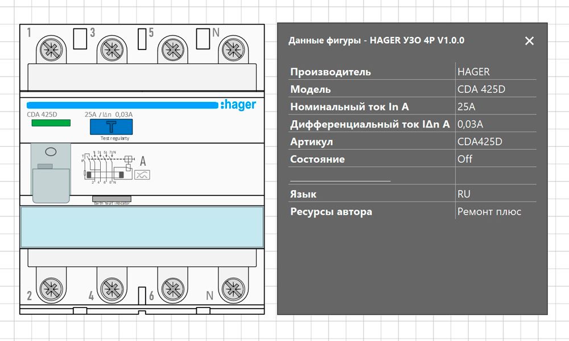Click the Производитель row label
569x341 pixels.
point(331,72)
